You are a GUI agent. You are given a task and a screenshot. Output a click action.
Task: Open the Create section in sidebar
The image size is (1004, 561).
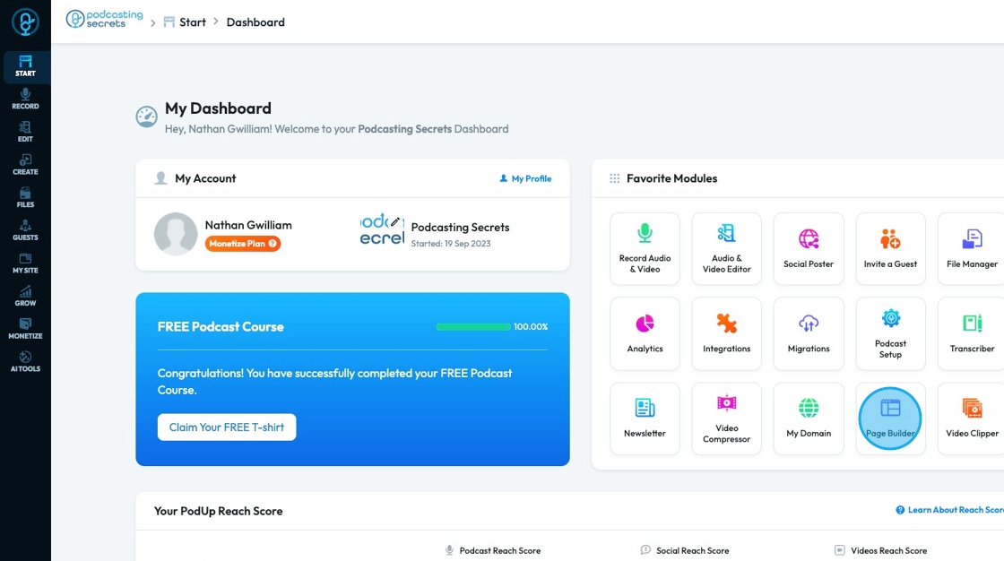click(x=26, y=165)
